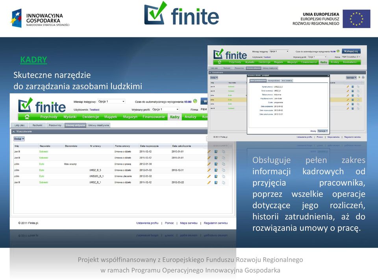The height and width of the screenshot is (280, 378).
Task: Open contract preview icon for UMDZ_B_1 row
Action: point(216,183)
